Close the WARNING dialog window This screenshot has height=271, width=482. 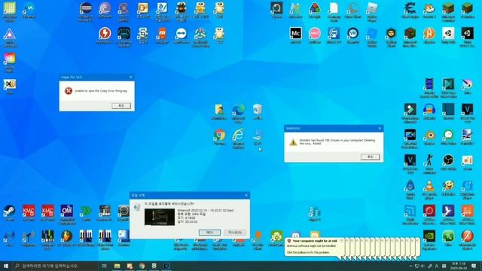[380, 128]
